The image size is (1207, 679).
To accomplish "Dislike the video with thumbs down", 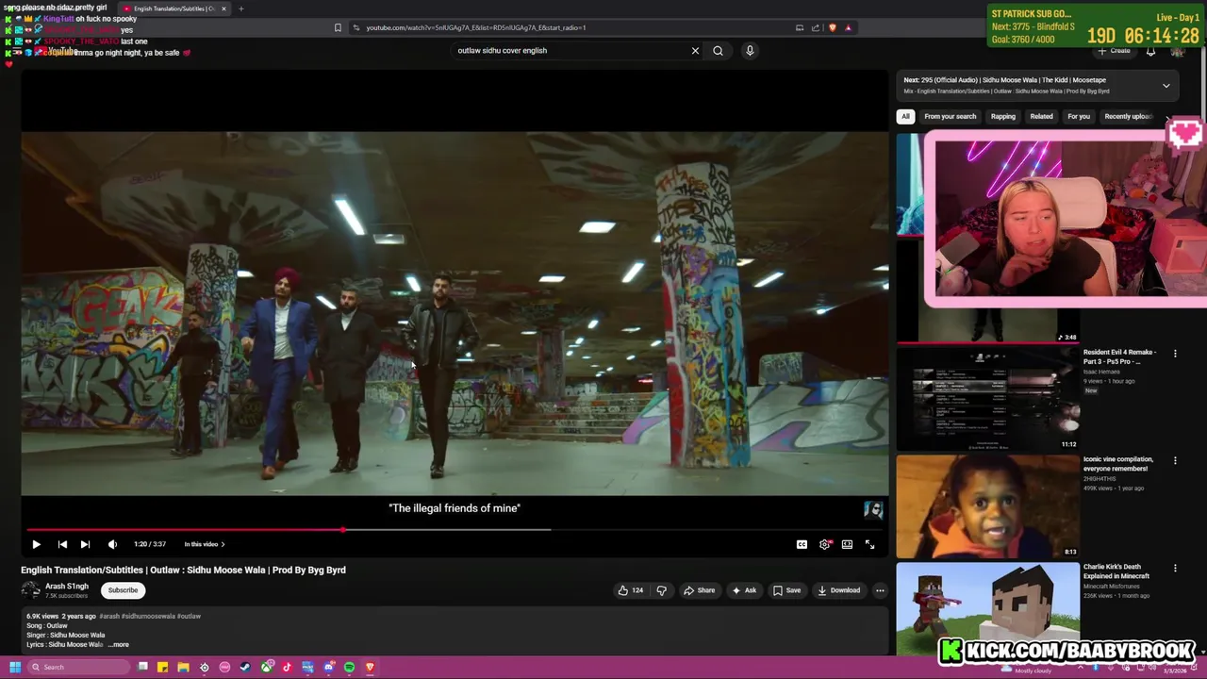I will point(661,590).
